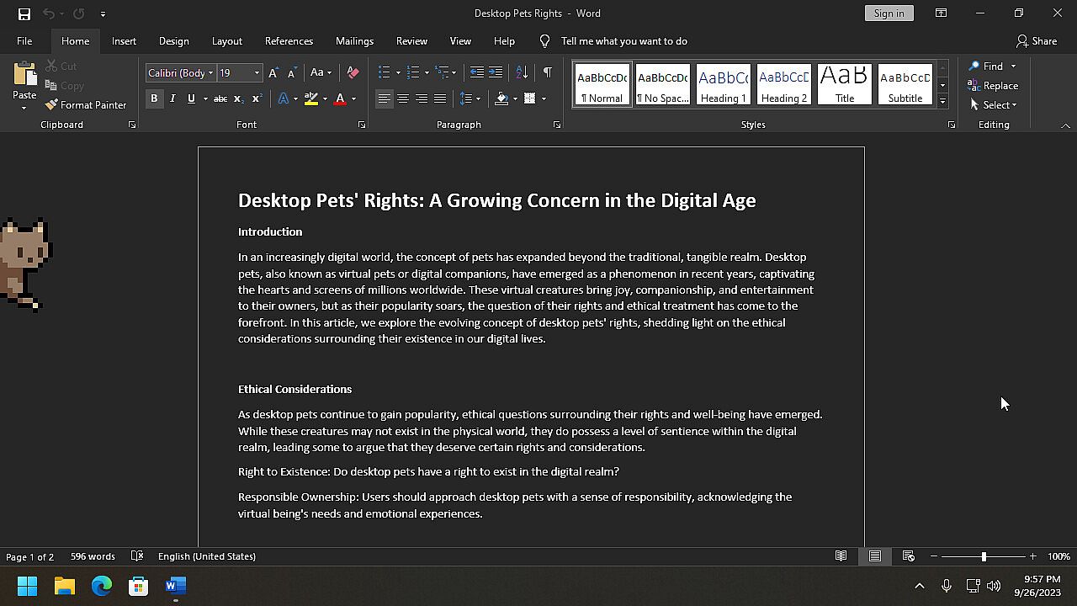Click the Sort paragraph icon

(522, 72)
